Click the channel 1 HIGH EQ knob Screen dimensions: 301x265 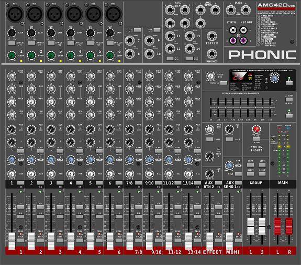click(x=12, y=76)
